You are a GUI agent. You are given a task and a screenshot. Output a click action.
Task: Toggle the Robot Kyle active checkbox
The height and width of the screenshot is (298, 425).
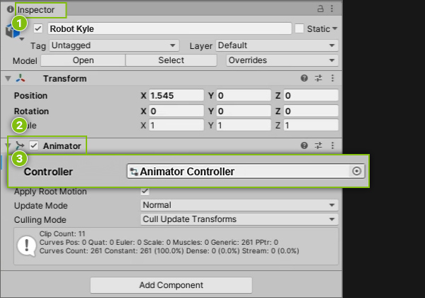[38, 29]
